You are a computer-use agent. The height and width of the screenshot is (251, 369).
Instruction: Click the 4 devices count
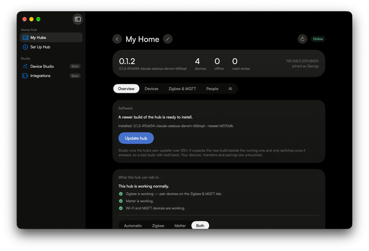click(200, 64)
